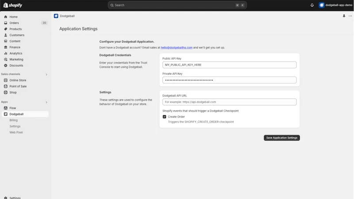Click Dodgeball icon in page header
354x199 pixels.
(56, 16)
